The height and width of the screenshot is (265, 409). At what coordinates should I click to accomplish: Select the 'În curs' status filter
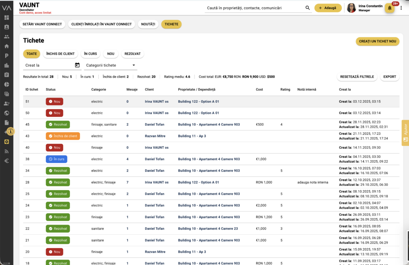pyautogui.click(x=90, y=54)
